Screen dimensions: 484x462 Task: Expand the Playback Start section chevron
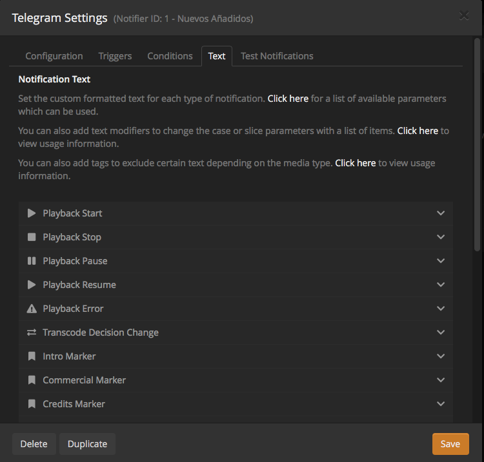(441, 213)
